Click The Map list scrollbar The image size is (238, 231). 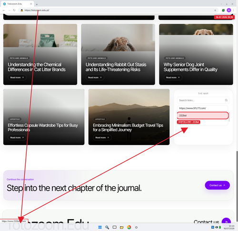pyautogui.click(x=229, y=117)
